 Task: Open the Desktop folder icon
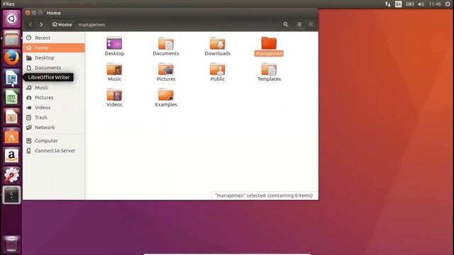pyautogui.click(x=114, y=43)
